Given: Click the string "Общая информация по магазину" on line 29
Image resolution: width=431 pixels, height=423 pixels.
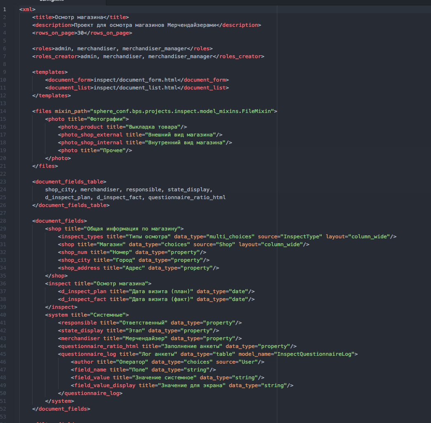Looking at the screenshot, I should [x=132, y=229].
